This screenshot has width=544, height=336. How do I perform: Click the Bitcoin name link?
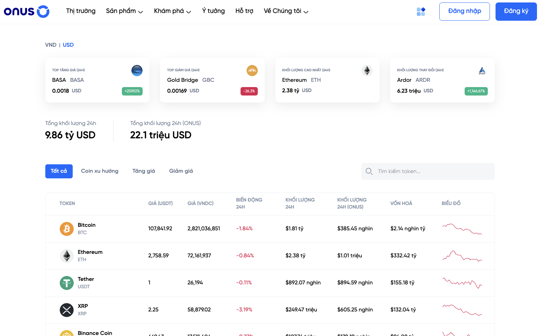click(87, 225)
